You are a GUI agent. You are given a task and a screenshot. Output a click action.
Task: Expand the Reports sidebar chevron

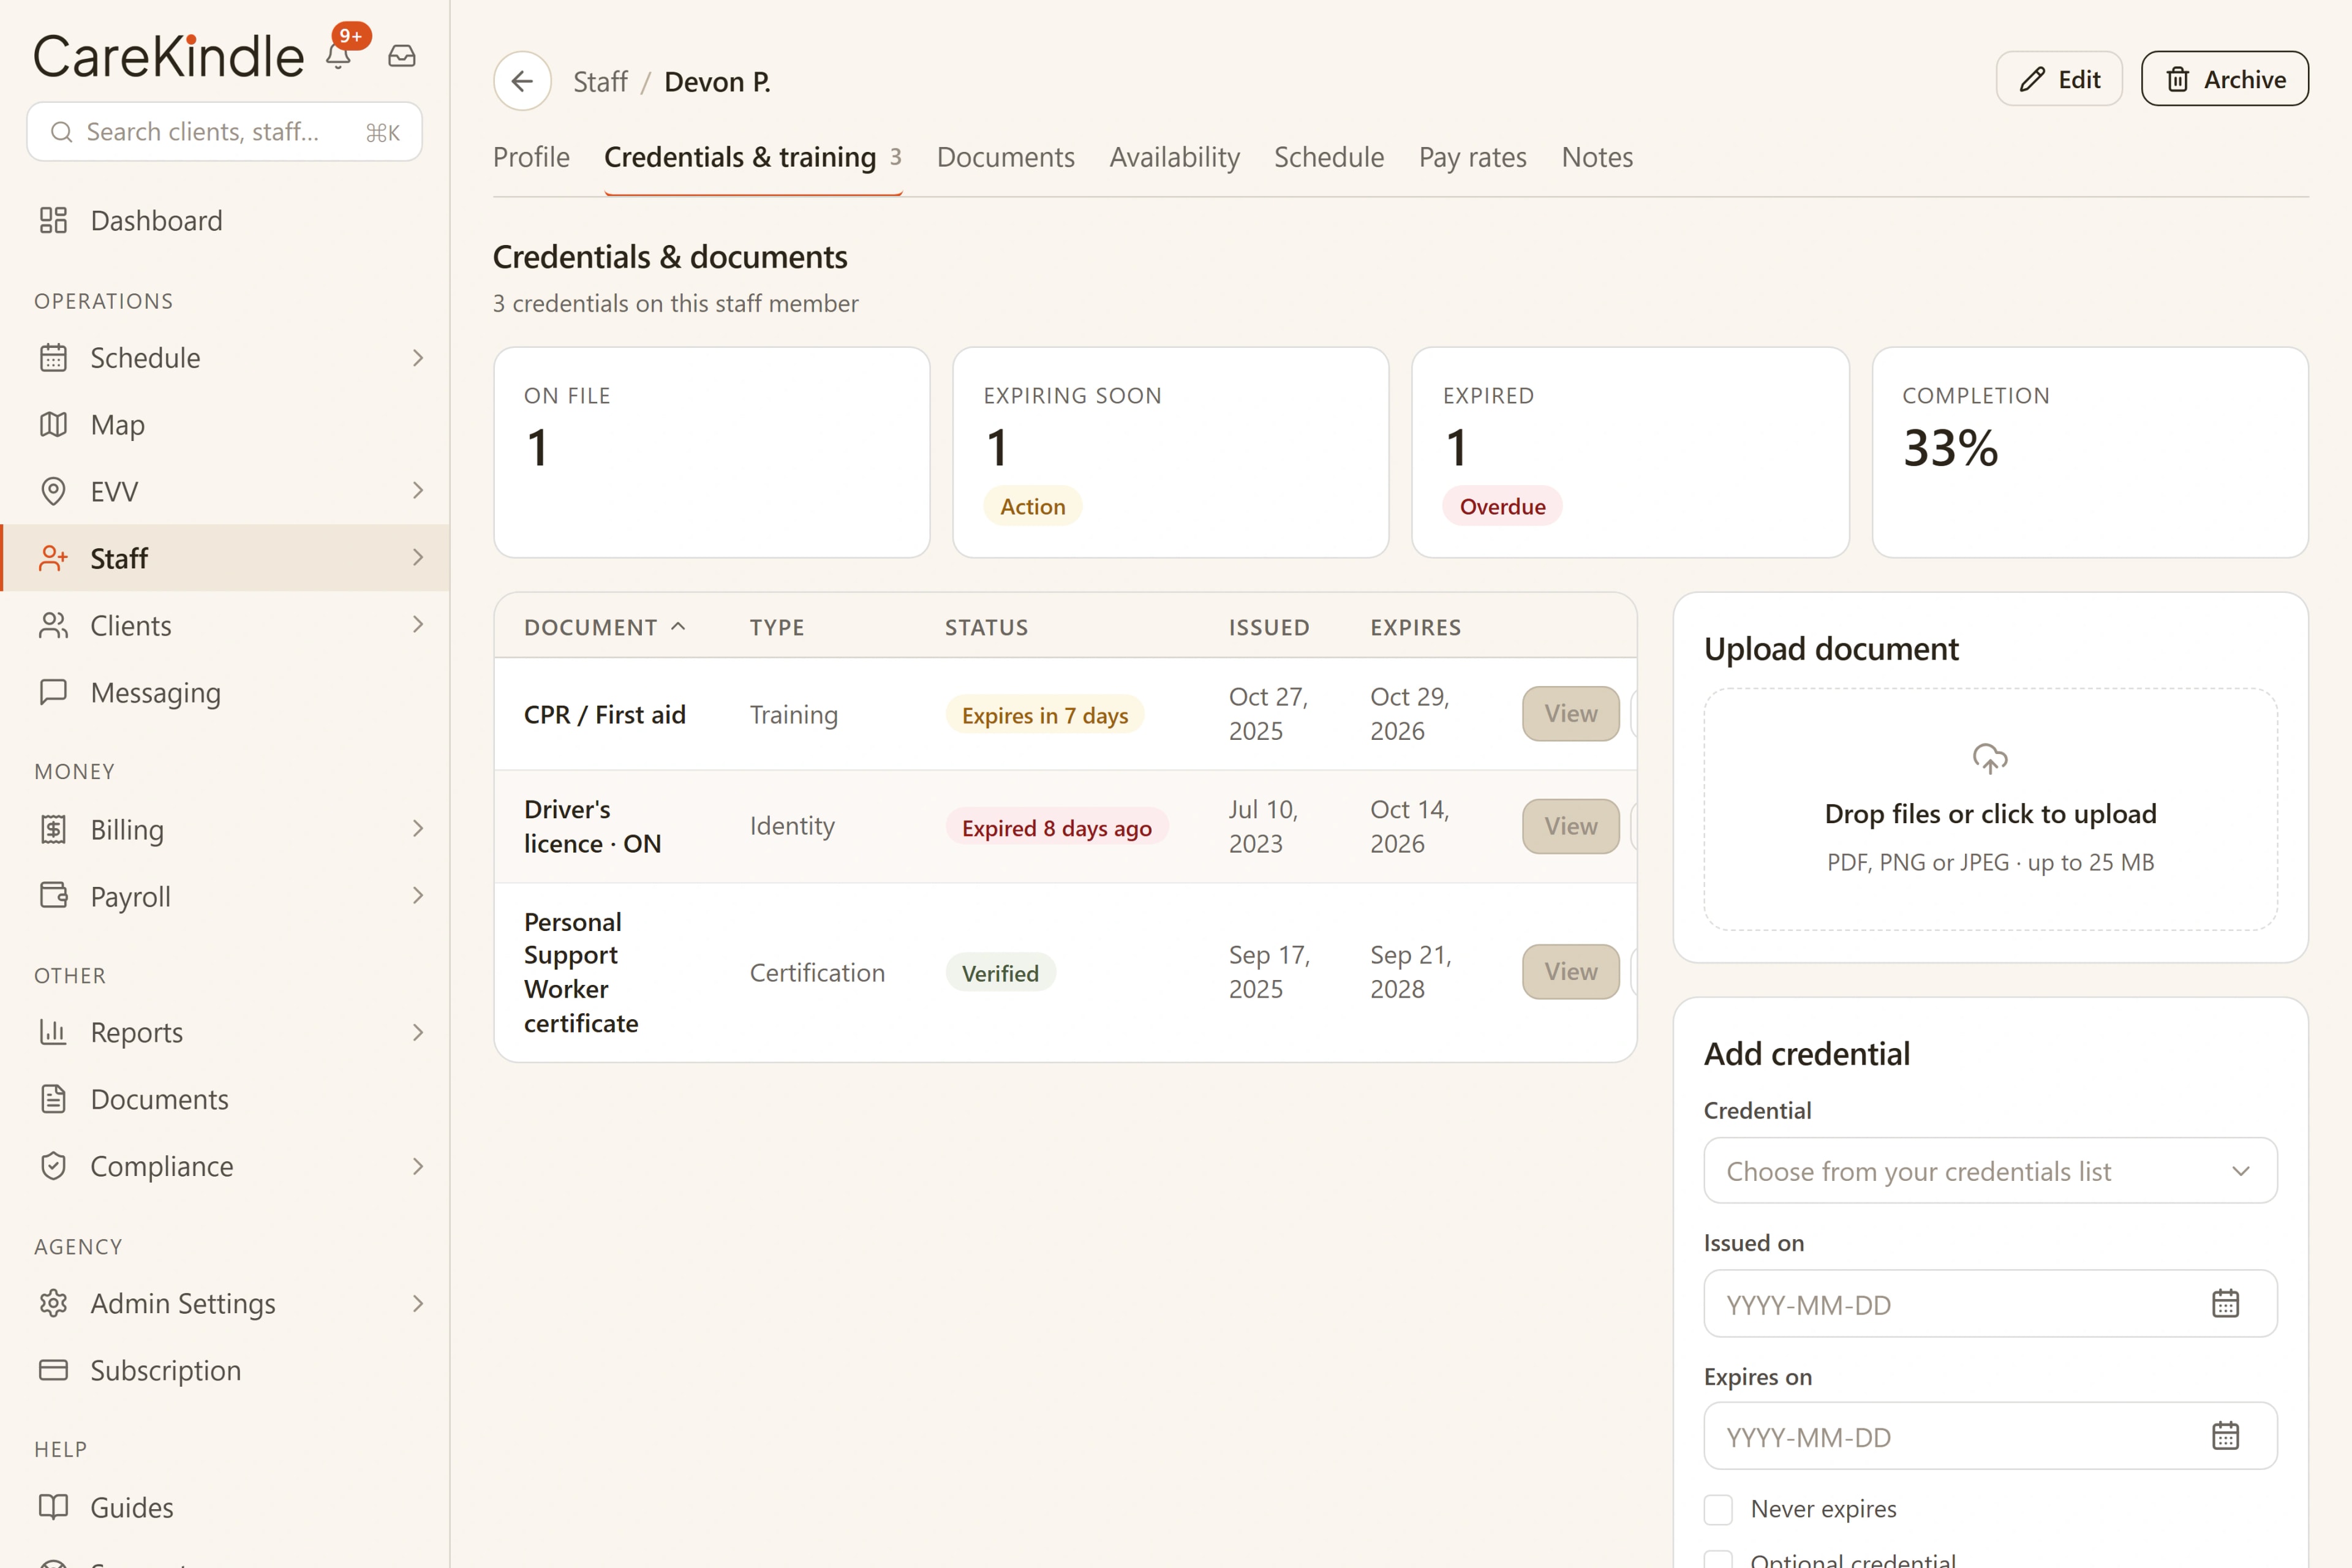[x=418, y=1032]
